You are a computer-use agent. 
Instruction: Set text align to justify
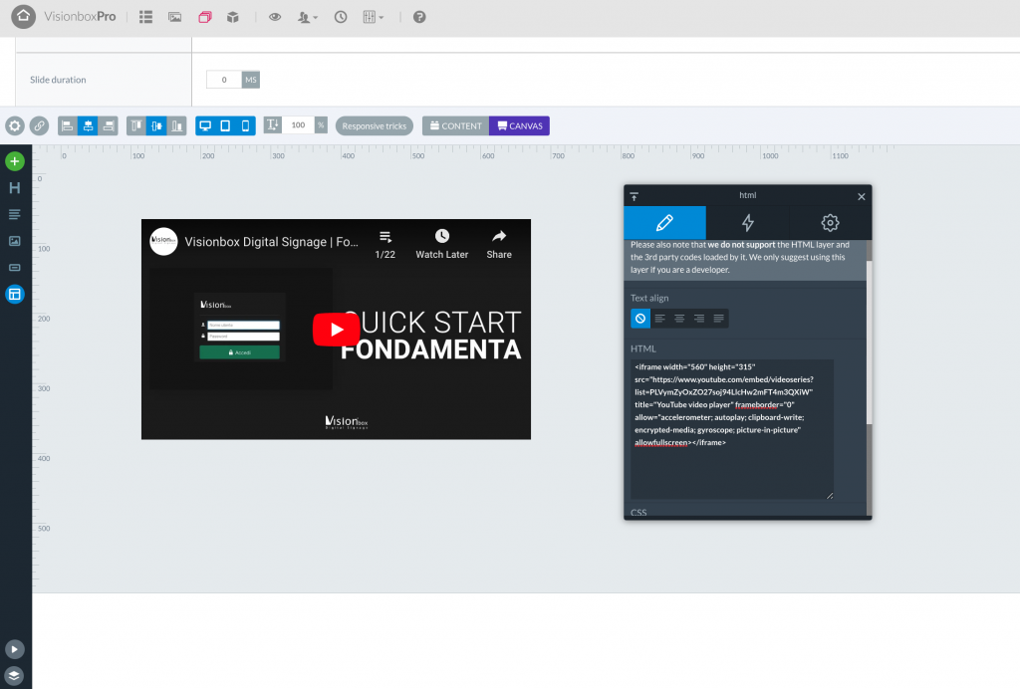pos(719,319)
